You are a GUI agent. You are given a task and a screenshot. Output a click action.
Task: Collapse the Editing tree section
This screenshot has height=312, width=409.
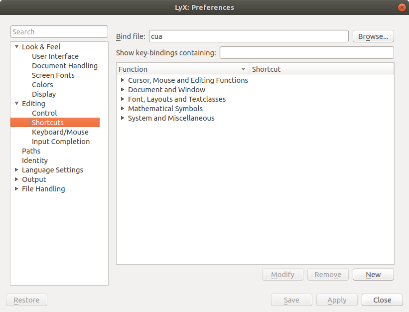(16, 104)
